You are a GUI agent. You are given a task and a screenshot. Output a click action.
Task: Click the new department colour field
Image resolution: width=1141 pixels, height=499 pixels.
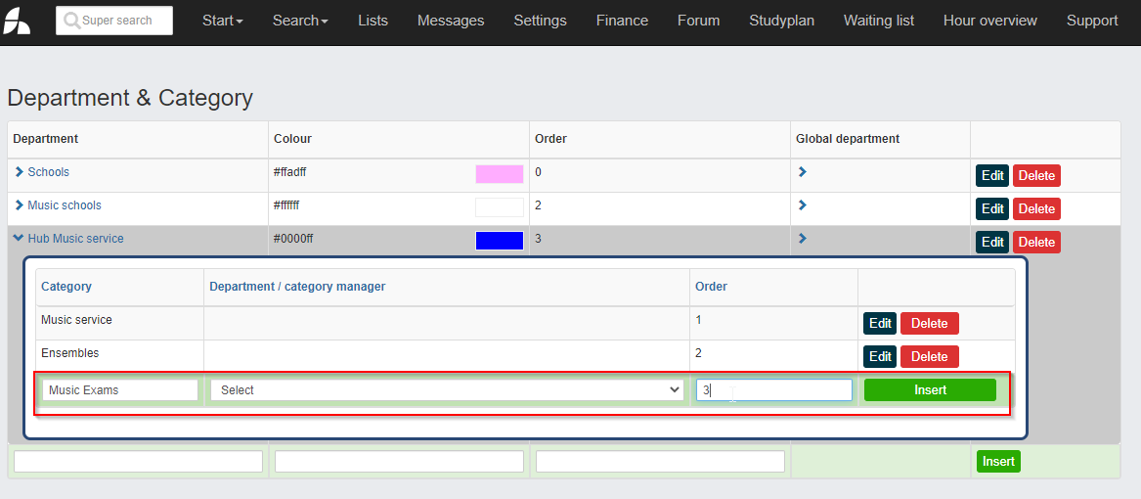pos(399,461)
